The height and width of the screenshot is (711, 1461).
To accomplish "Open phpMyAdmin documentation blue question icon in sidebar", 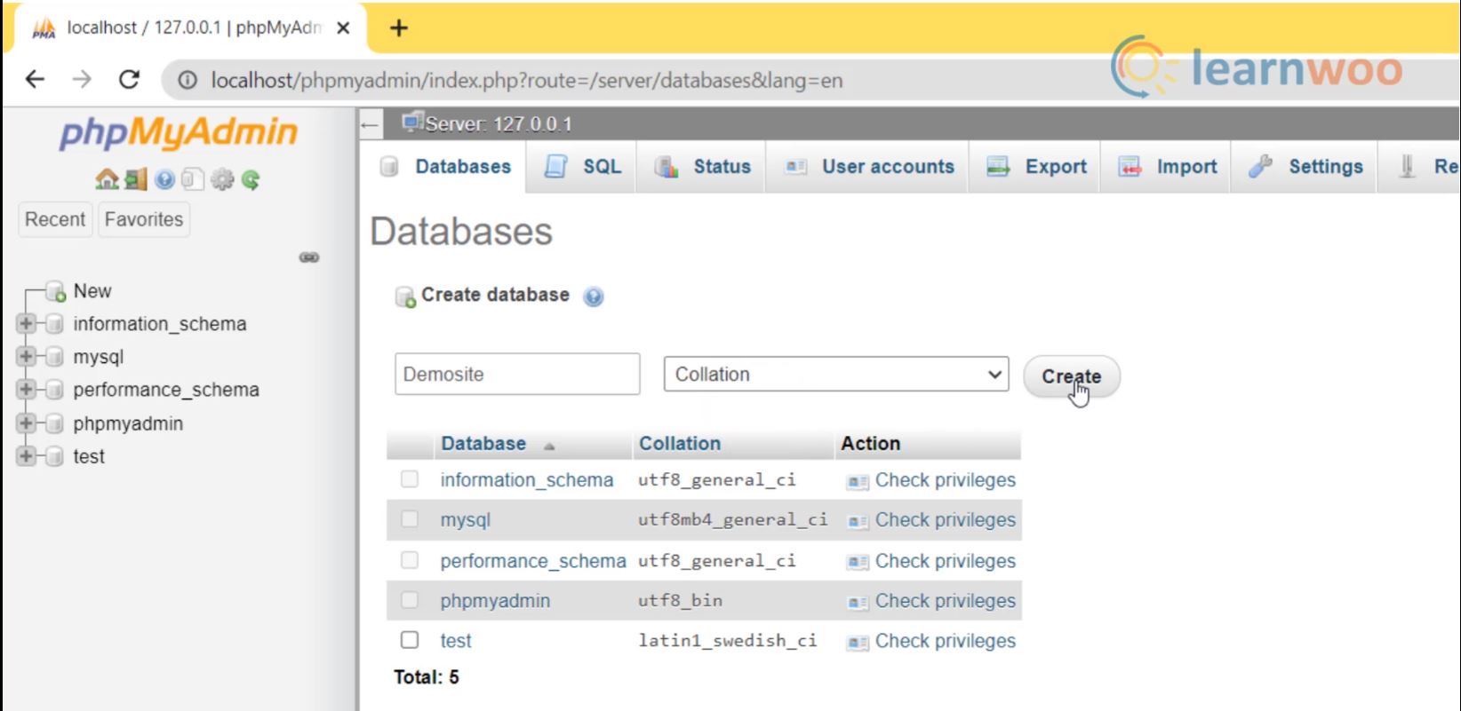I will pyautogui.click(x=164, y=180).
